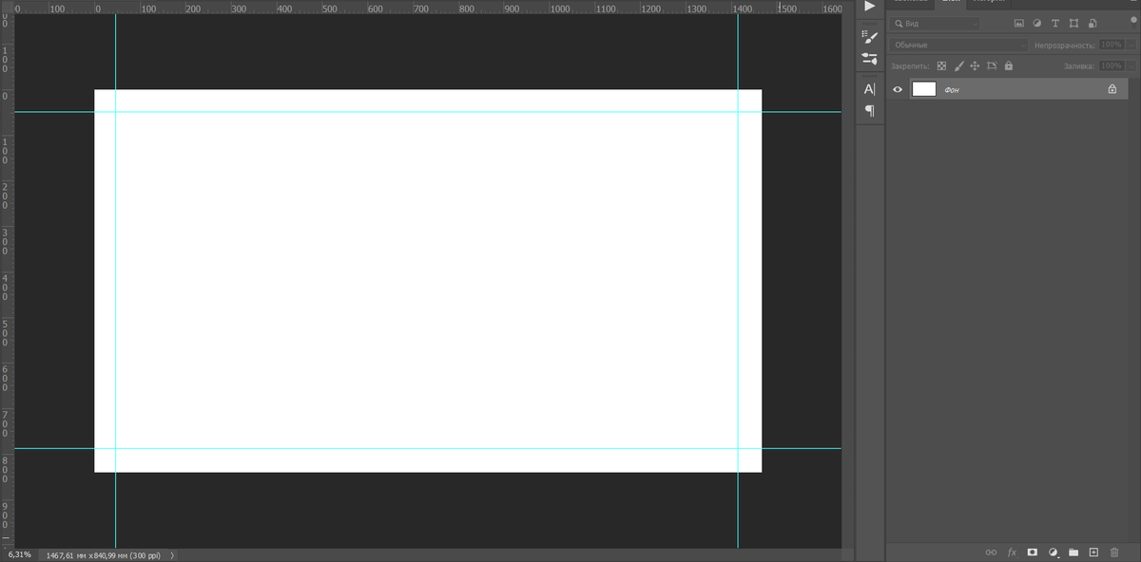1141x562 pixels.
Task: Open the Character panel icon
Action: 869,89
